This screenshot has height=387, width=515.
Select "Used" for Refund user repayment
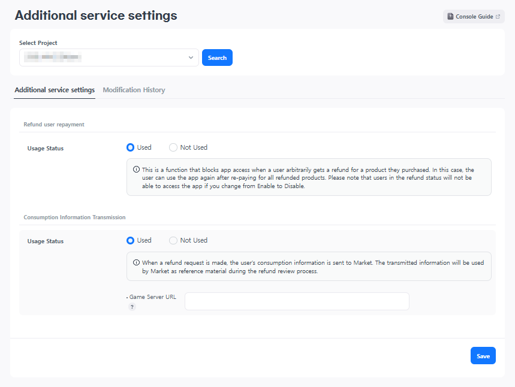(x=131, y=147)
